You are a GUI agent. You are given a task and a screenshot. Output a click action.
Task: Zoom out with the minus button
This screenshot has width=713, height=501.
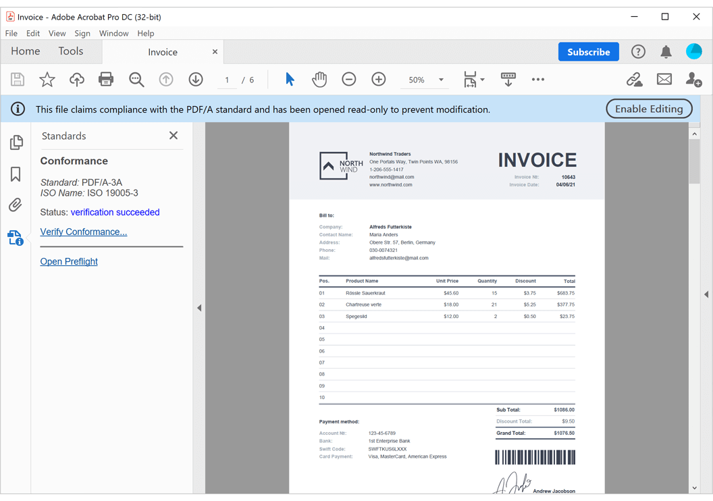tap(349, 79)
